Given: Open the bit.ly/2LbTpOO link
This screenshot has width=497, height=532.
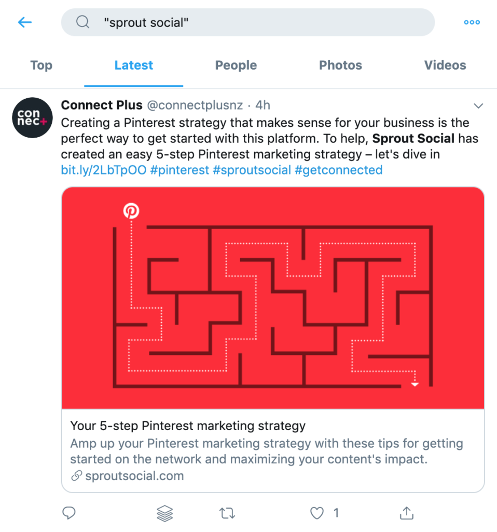Looking at the screenshot, I should [x=104, y=170].
